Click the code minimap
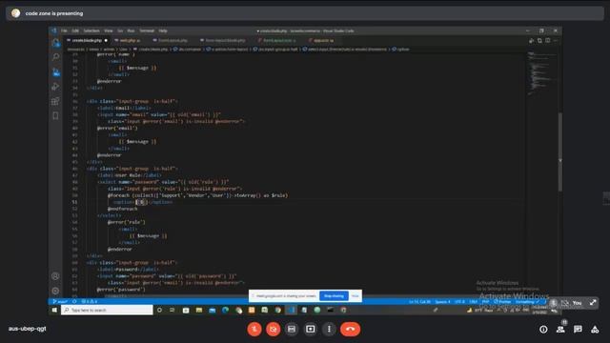This screenshot has width=610, height=343. coord(541,73)
